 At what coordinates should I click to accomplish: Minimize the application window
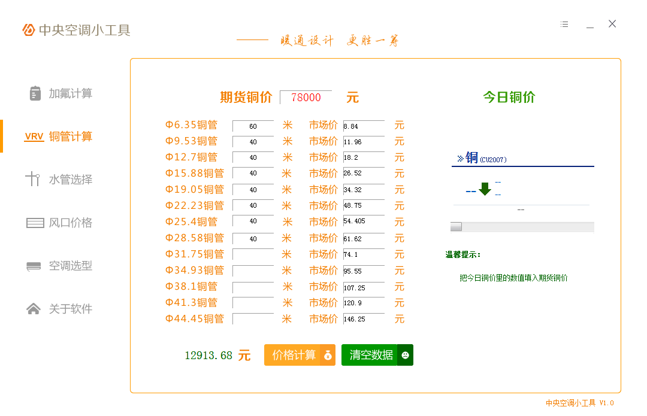click(590, 25)
